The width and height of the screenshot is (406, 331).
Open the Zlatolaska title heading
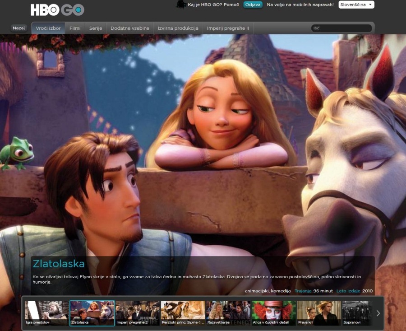click(59, 264)
